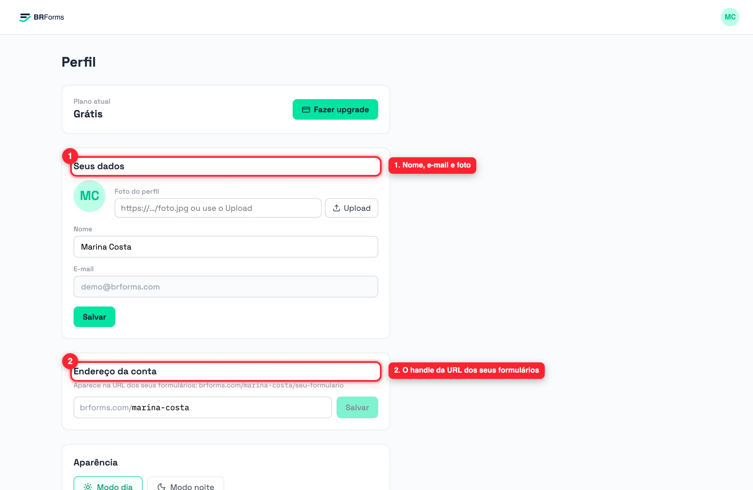Viewport: 753px width, 490px height.
Task: Focus the Foto do perfil URL field
Action: [218, 208]
